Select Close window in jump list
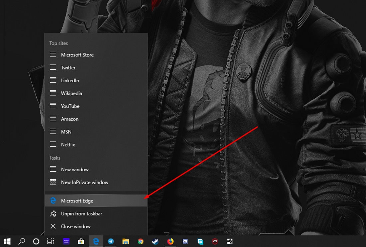Image resolution: width=366 pixels, height=247 pixels. click(96, 226)
